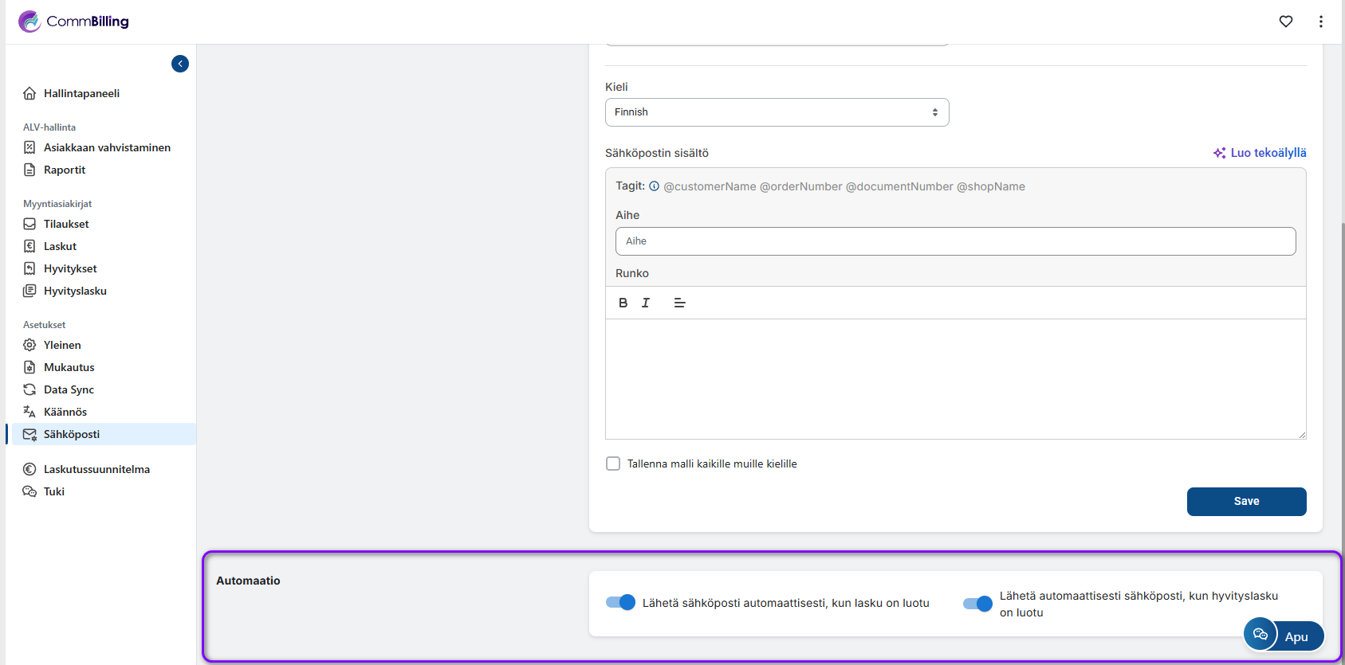Click the CommBilling logo
This screenshot has height=665, width=1345.
pyautogui.click(x=73, y=22)
